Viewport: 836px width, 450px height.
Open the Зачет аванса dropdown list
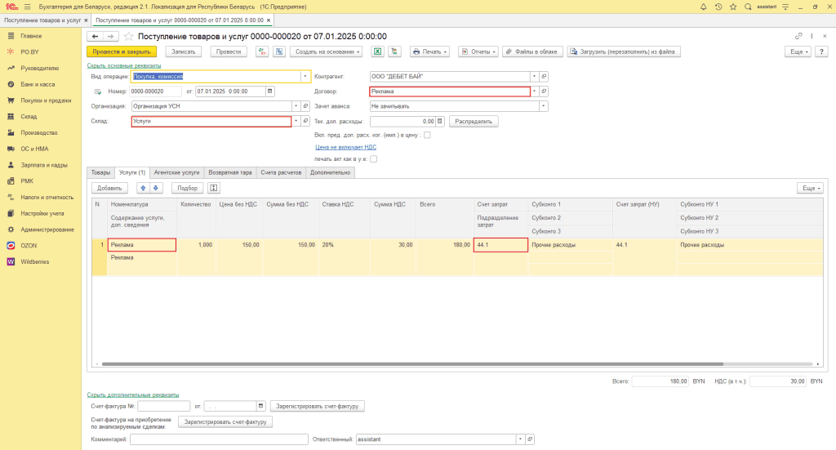[x=543, y=106]
